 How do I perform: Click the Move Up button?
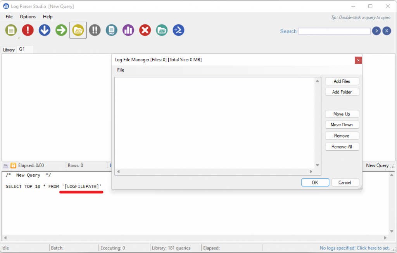pyautogui.click(x=342, y=114)
